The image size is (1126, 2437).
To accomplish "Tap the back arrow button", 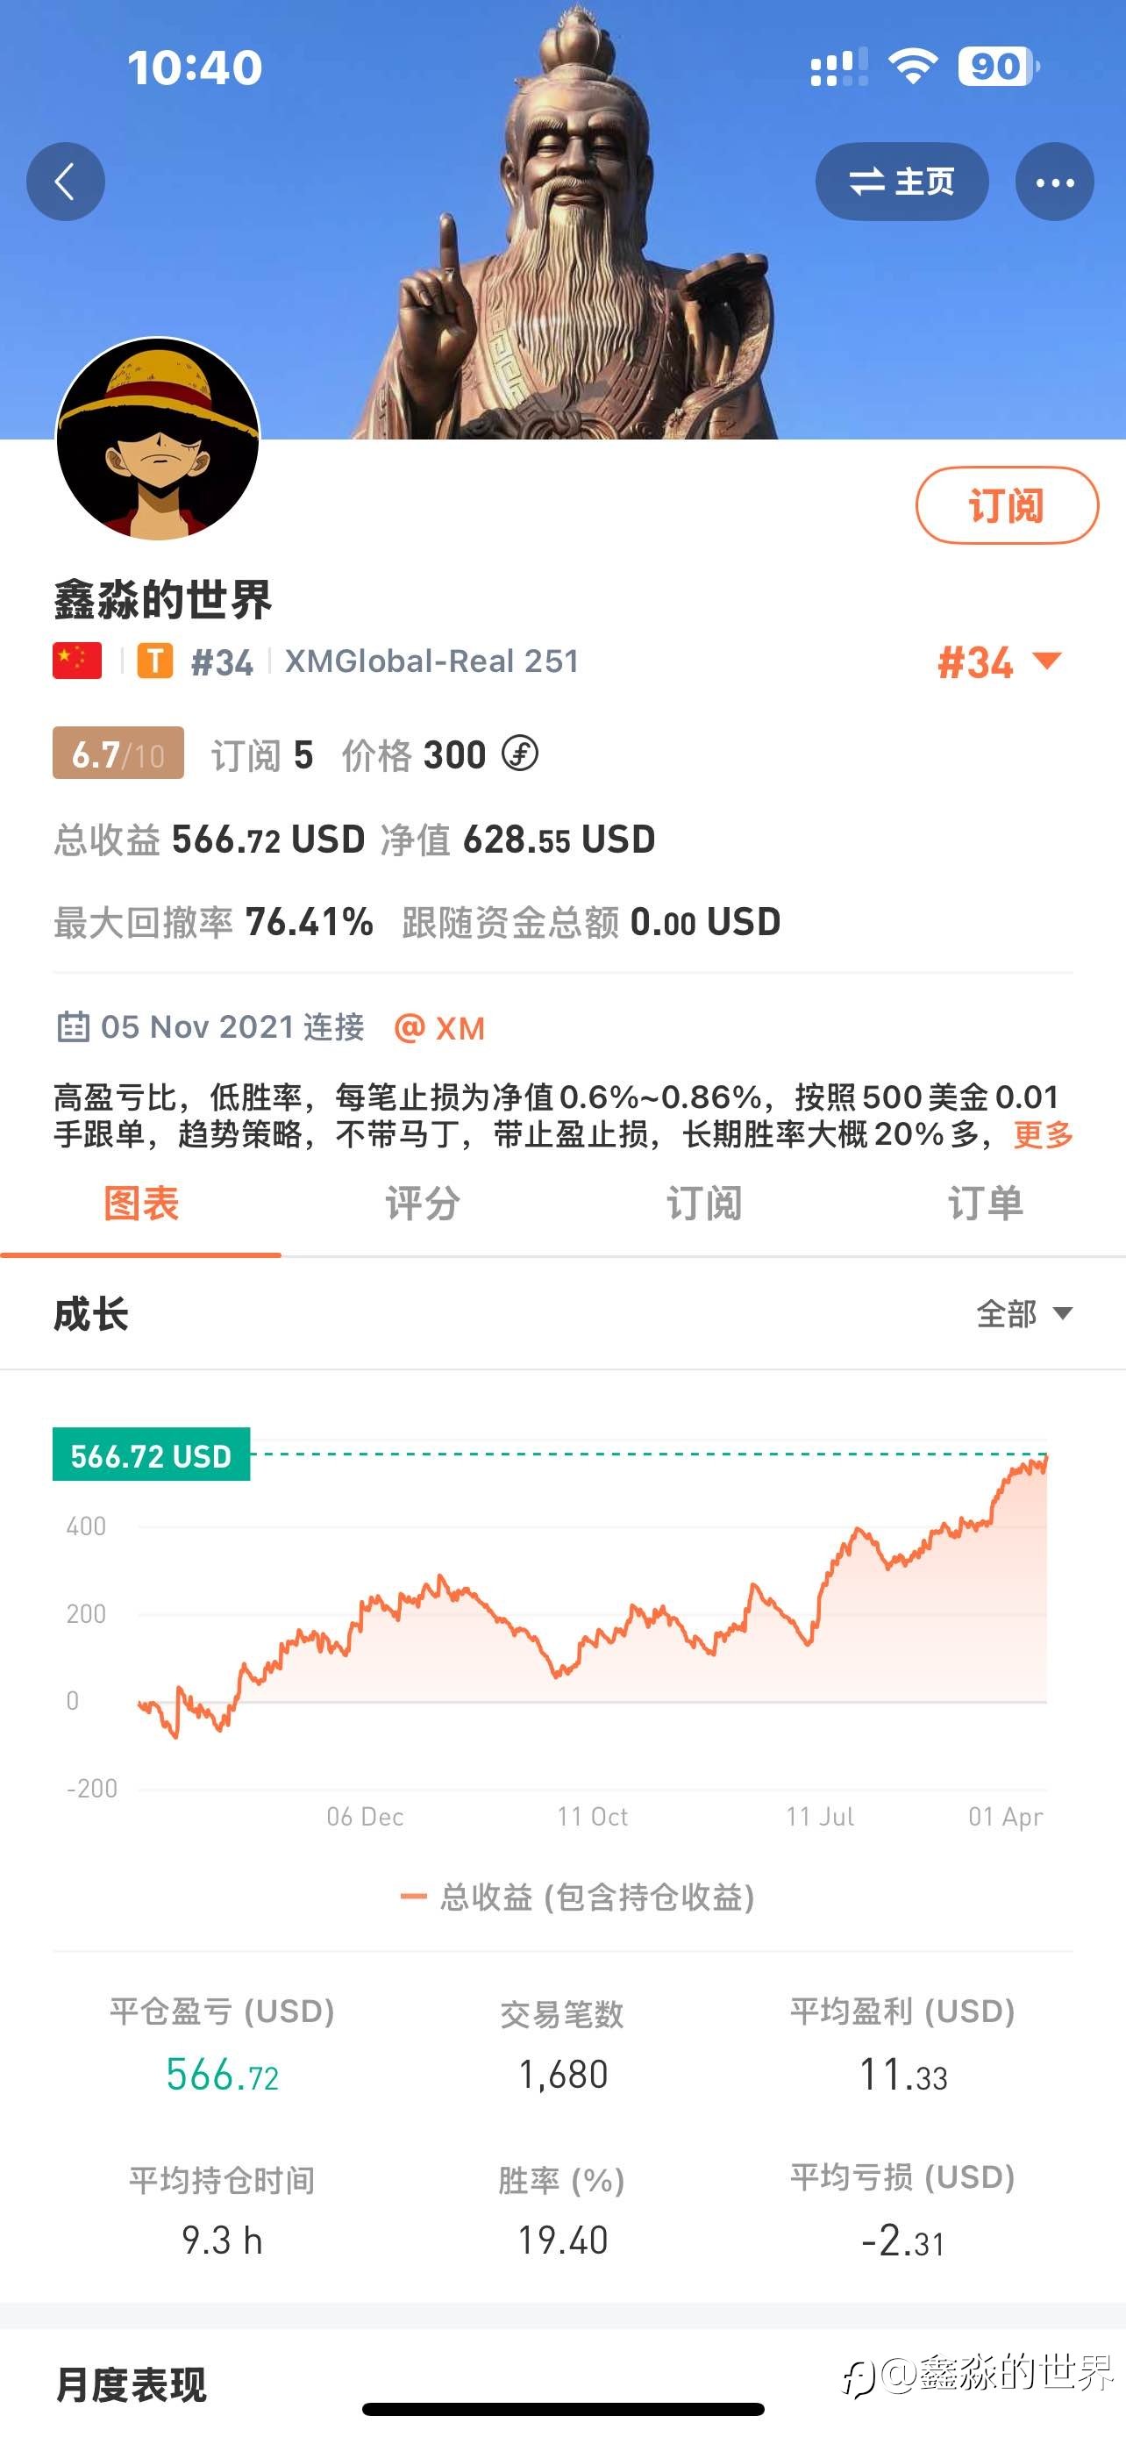I will pos(65,182).
